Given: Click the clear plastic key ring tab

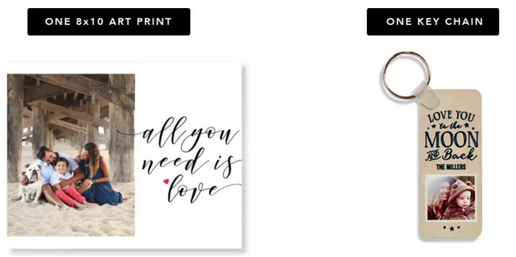Looking at the screenshot, I should coord(427,95).
